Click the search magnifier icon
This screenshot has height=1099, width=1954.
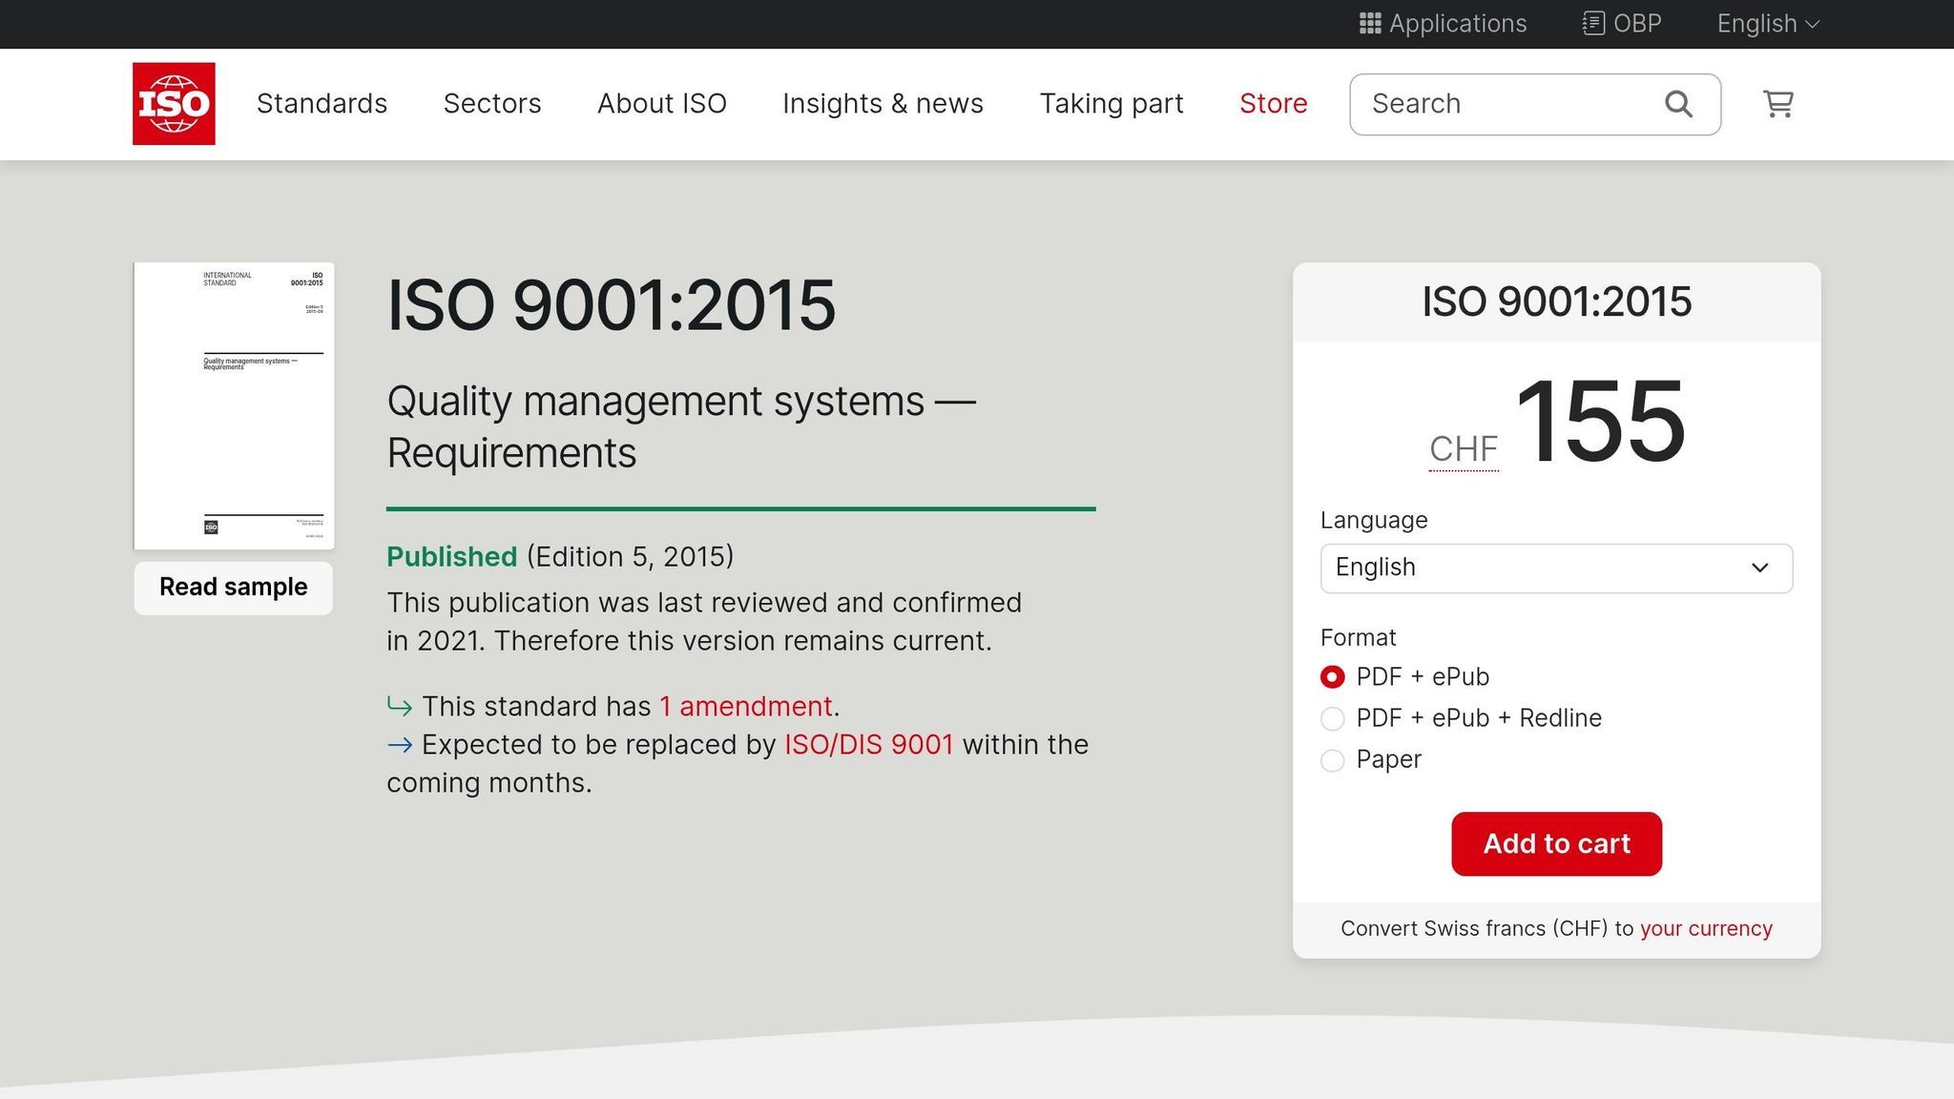click(x=1677, y=103)
